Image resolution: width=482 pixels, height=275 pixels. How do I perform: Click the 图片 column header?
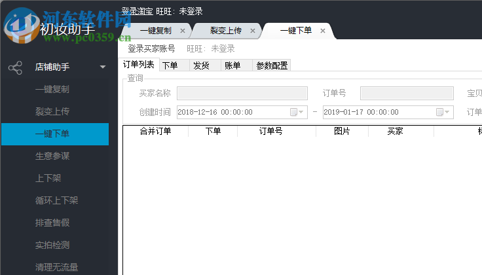[x=342, y=131]
